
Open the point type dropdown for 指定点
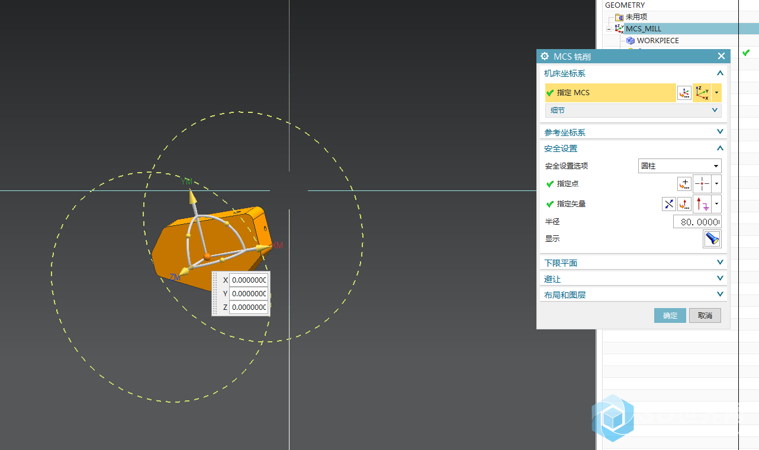click(717, 184)
